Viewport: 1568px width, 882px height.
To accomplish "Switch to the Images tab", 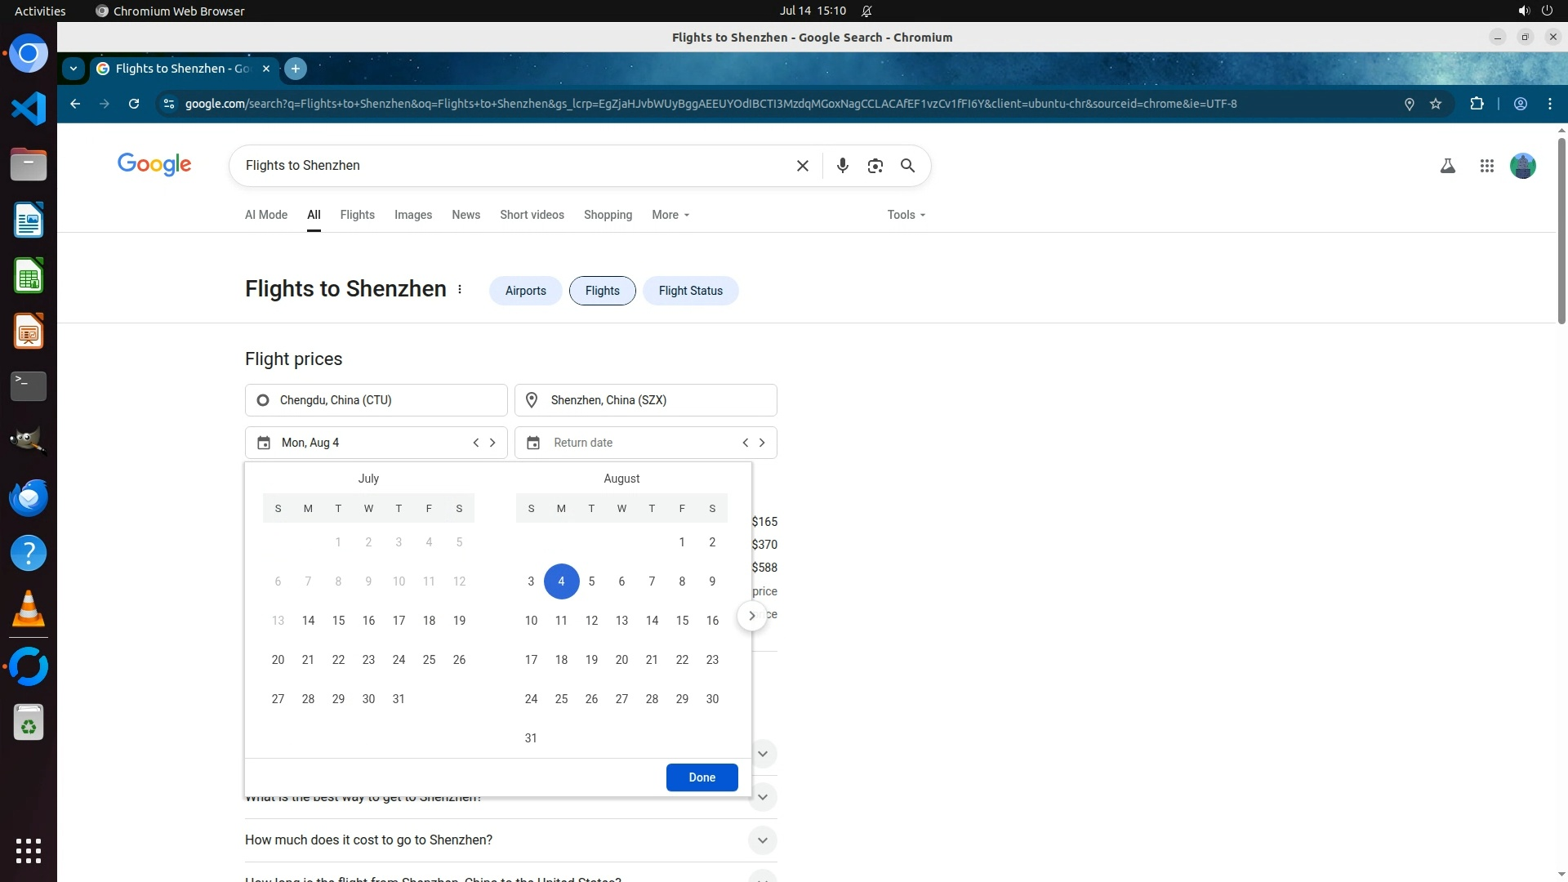I will pos(412,215).
